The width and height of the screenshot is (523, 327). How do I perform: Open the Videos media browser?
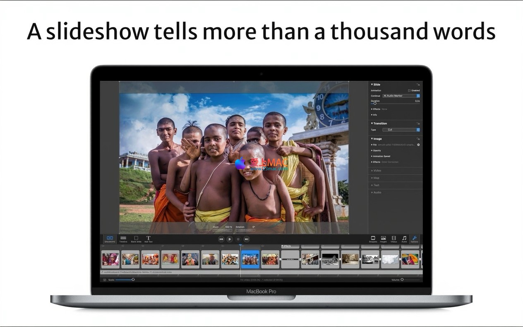(x=393, y=239)
